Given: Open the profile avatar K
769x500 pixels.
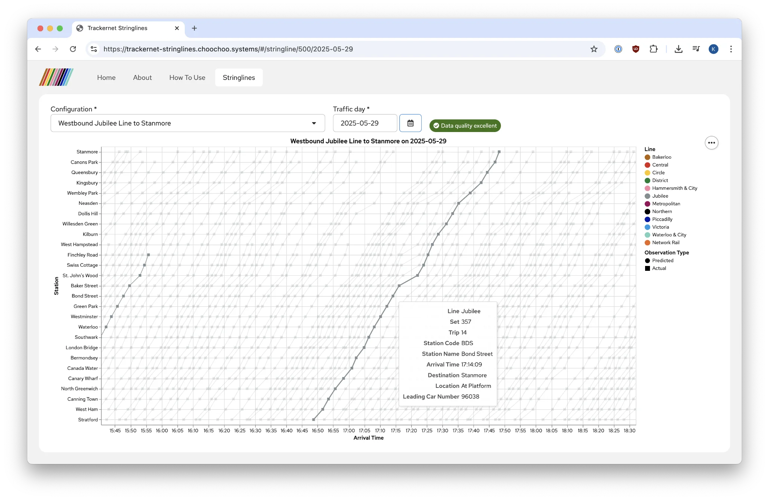Looking at the screenshot, I should point(713,49).
